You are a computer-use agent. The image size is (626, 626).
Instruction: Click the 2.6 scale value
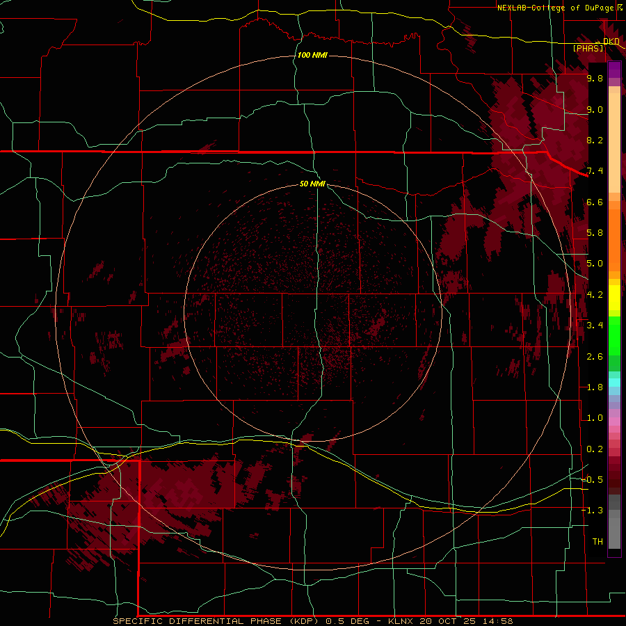tap(595, 357)
